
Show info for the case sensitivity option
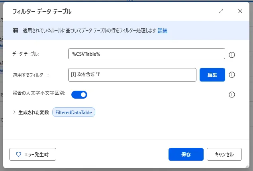coord(232,95)
